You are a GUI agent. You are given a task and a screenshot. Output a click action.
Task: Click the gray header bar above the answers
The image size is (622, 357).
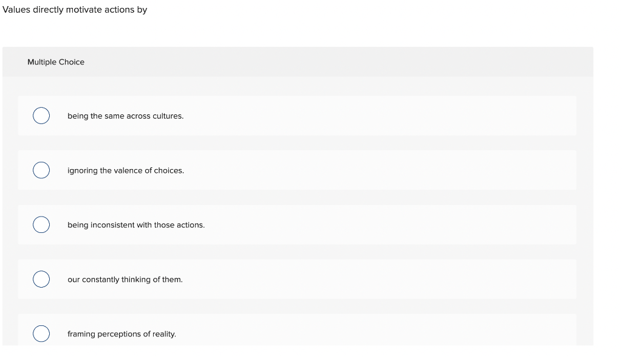coord(298,61)
